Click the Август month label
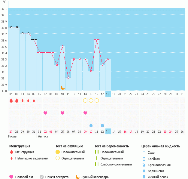The width and height of the screenshot is (188, 179). (x=44, y=136)
